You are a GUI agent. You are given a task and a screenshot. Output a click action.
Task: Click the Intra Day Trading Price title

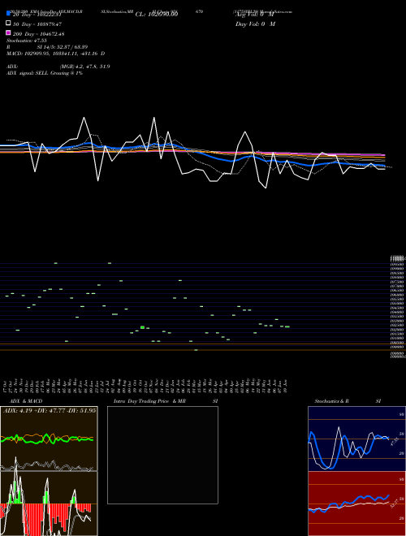(166, 401)
